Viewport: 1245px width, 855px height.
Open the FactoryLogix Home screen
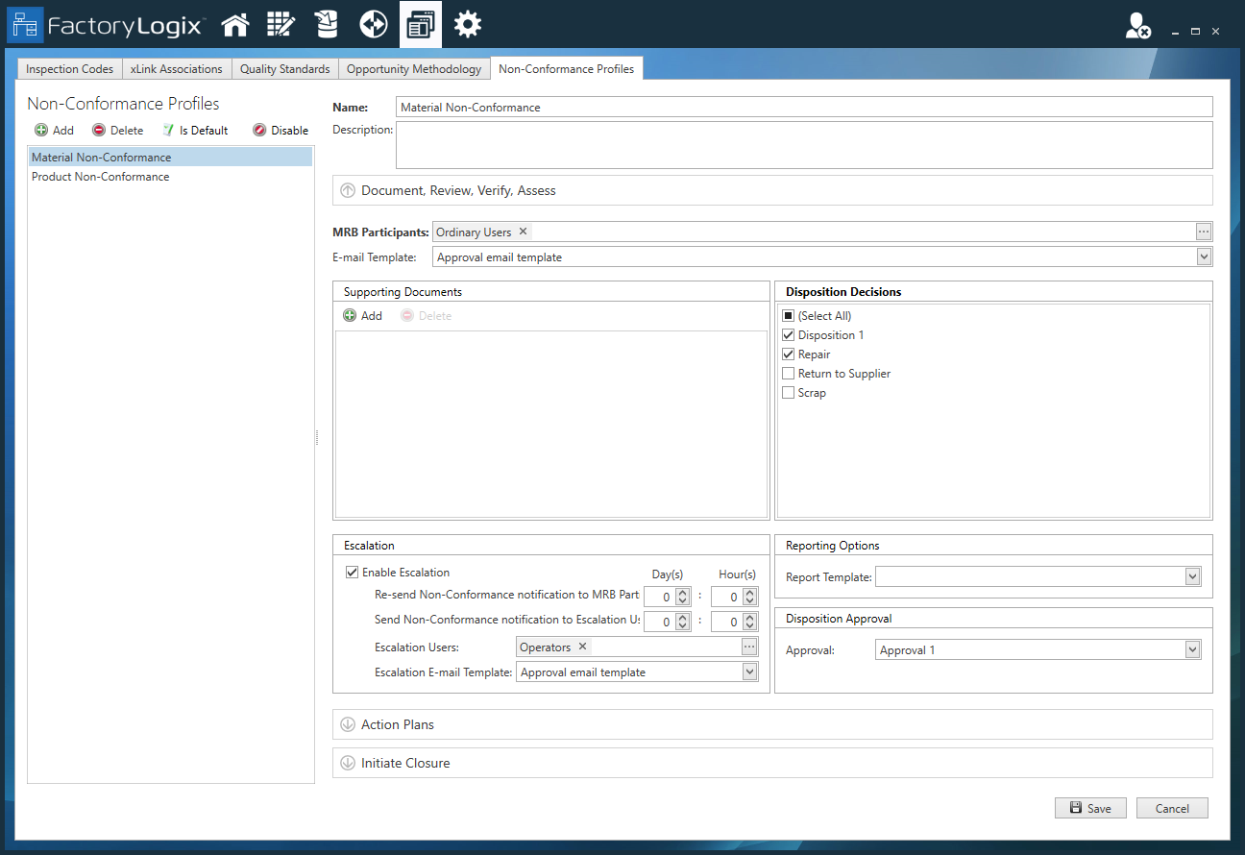point(234,24)
